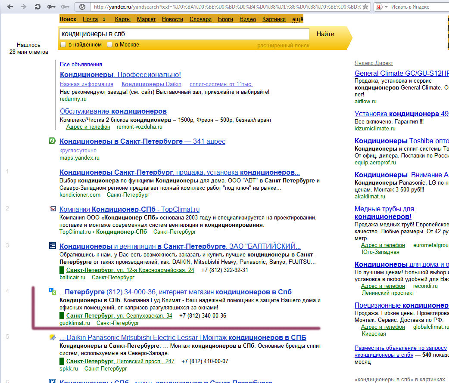Switch to Картинки tab
Image resolution: width=449 pixels, height=383 pixels.
coord(274,19)
